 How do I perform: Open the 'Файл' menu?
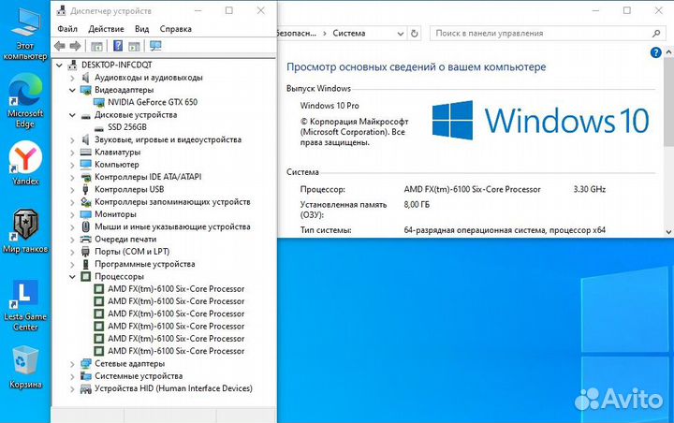pos(67,29)
